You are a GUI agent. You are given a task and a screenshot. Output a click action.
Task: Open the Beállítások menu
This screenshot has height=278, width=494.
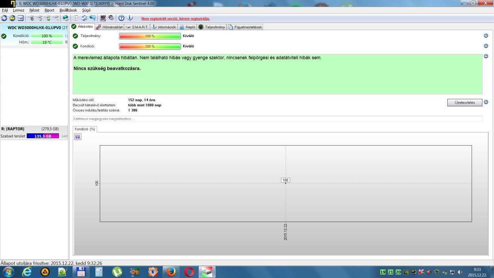[x=68, y=10]
